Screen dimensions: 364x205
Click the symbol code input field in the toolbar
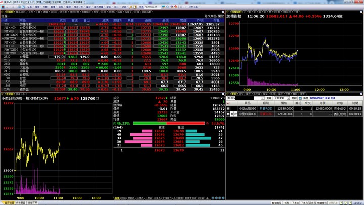coord(151,7)
